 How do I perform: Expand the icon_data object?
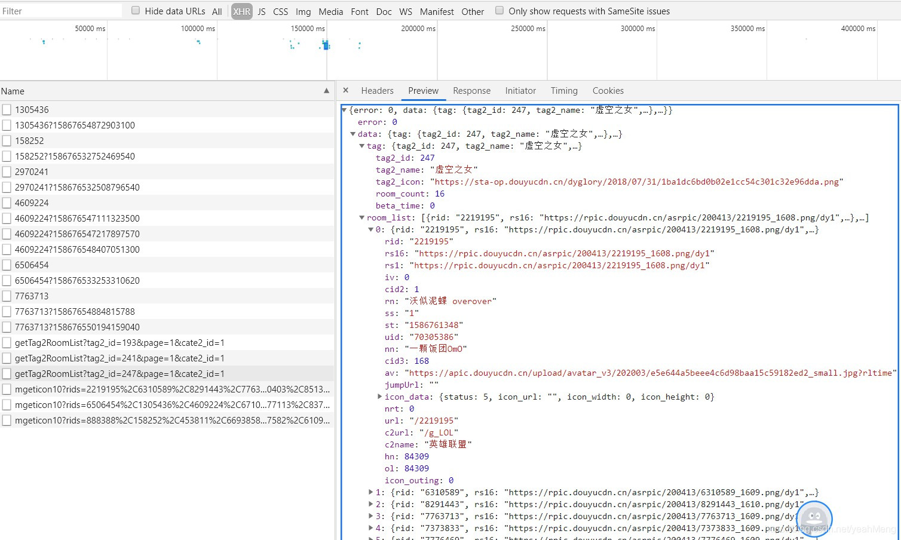point(379,397)
